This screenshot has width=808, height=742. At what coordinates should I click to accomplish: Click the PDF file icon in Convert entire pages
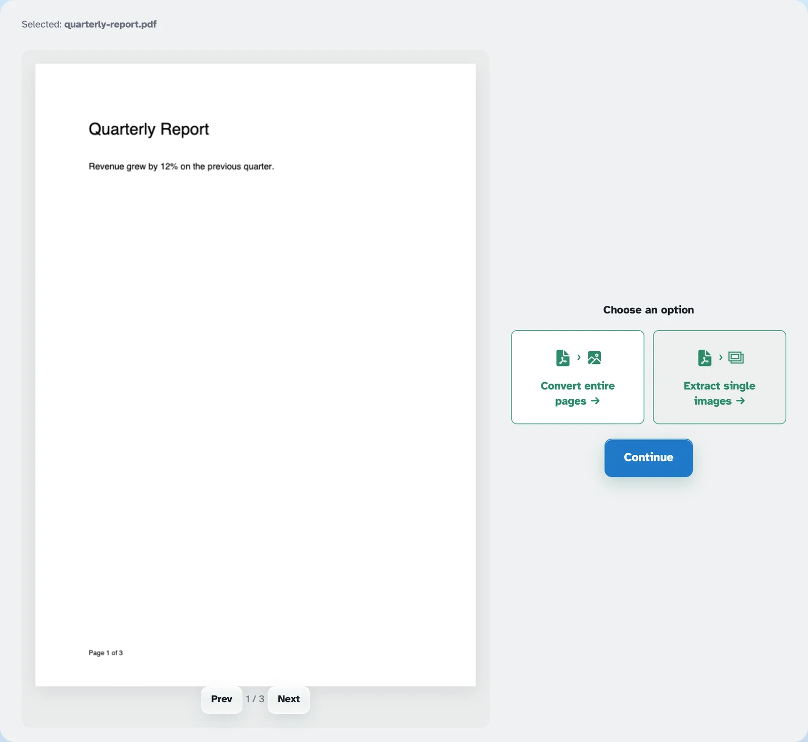563,358
